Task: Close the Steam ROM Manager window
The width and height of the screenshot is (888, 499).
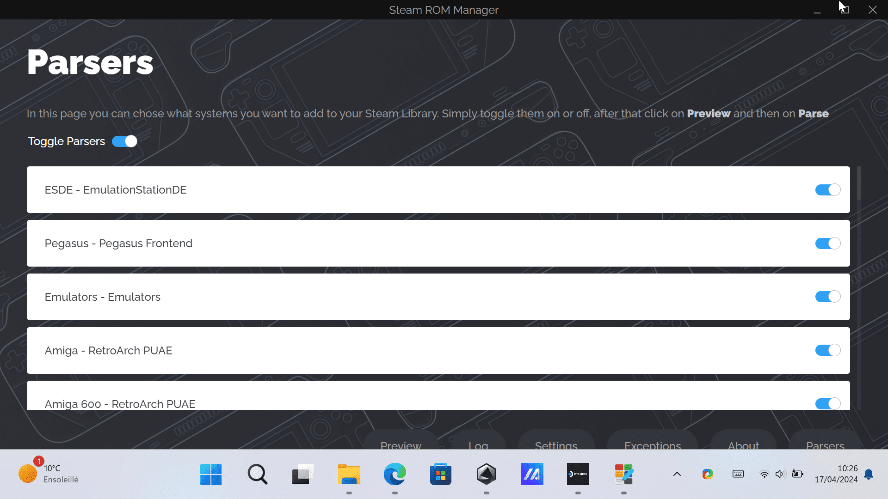Action: 873,10
